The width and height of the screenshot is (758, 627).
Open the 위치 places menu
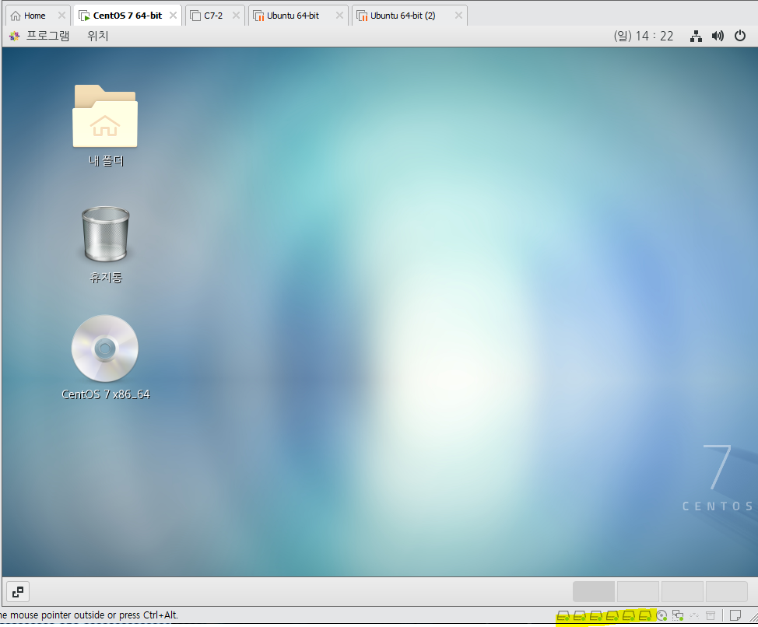[97, 36]
